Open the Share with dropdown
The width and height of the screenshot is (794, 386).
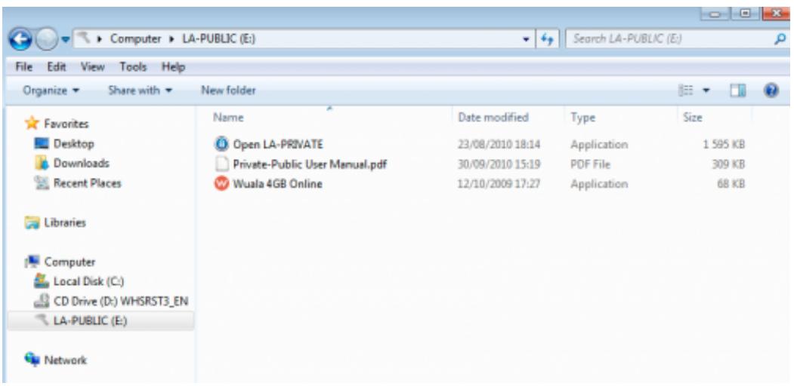coord(141,90)
